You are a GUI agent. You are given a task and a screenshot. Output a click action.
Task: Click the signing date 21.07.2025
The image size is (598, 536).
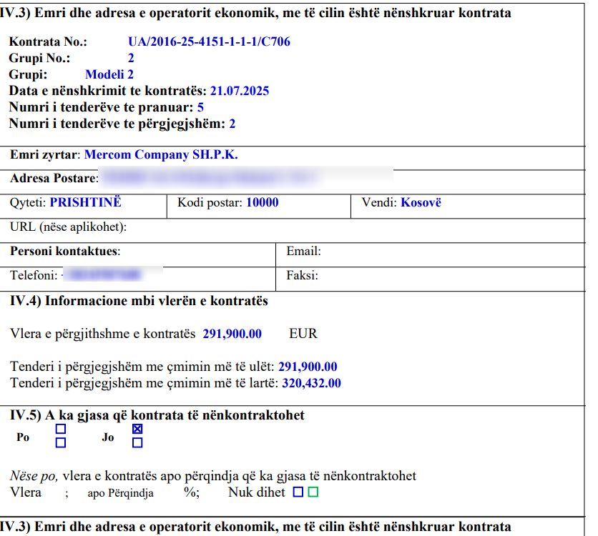[x=239, y=91]
